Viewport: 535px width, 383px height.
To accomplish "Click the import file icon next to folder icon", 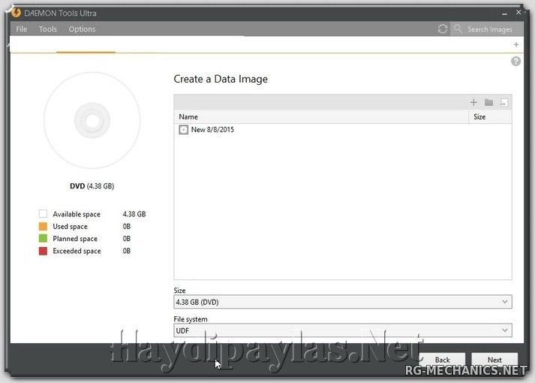I will coord(504,103).
